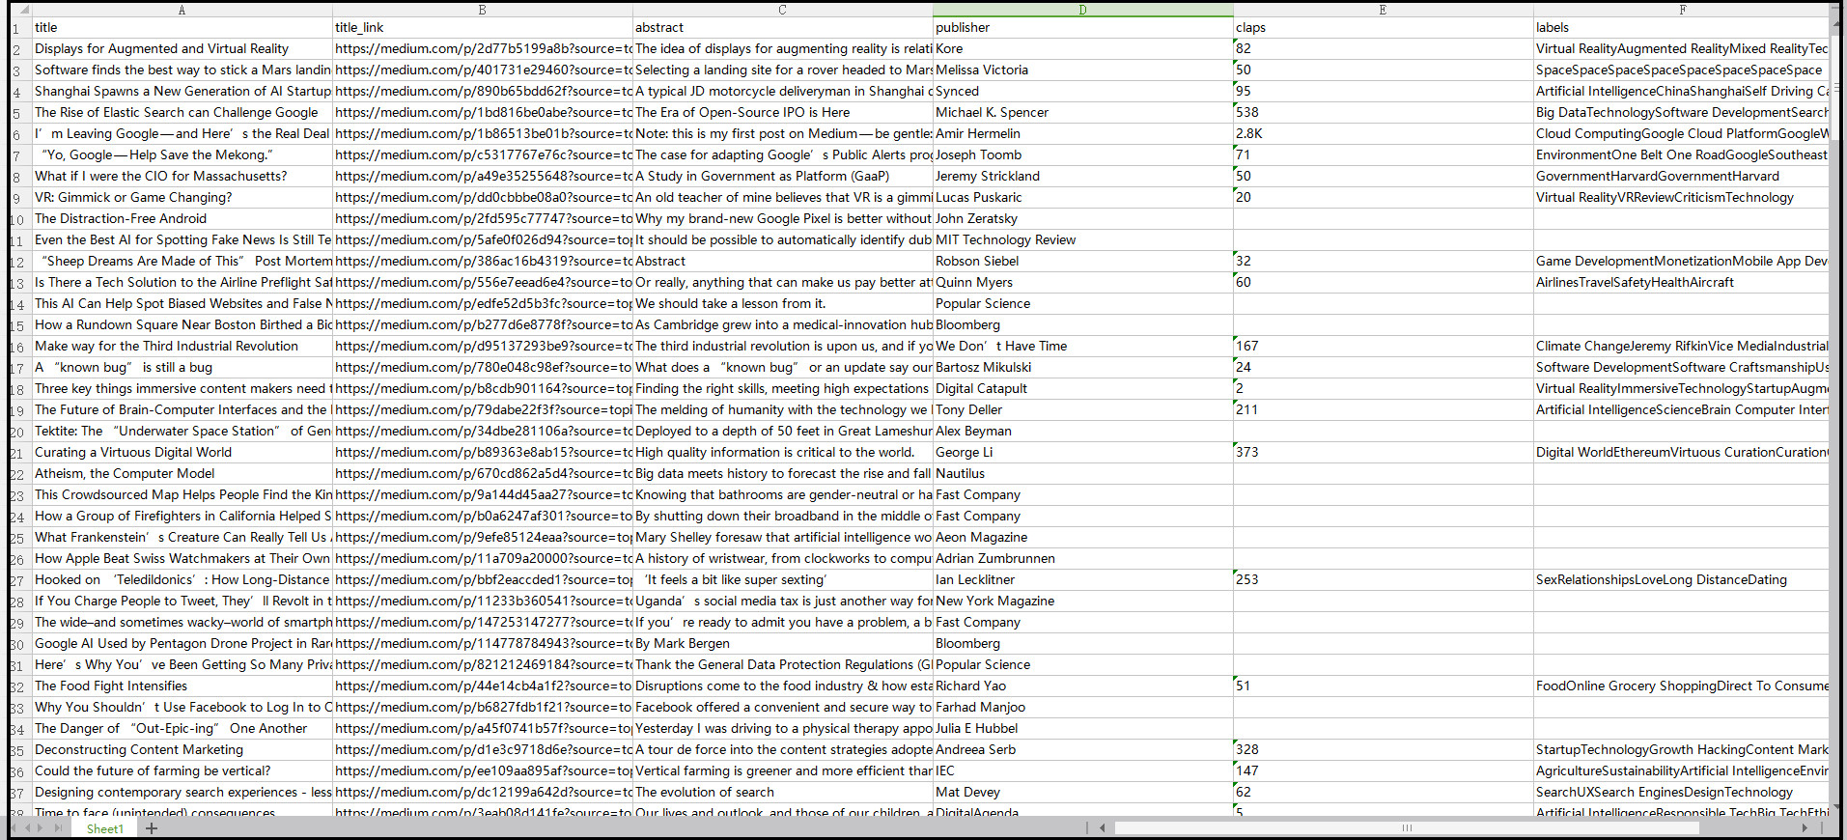Select publisher cell 'New York Magazine'
Viewport: 1847px width, 840px height.
point(1082,601)
